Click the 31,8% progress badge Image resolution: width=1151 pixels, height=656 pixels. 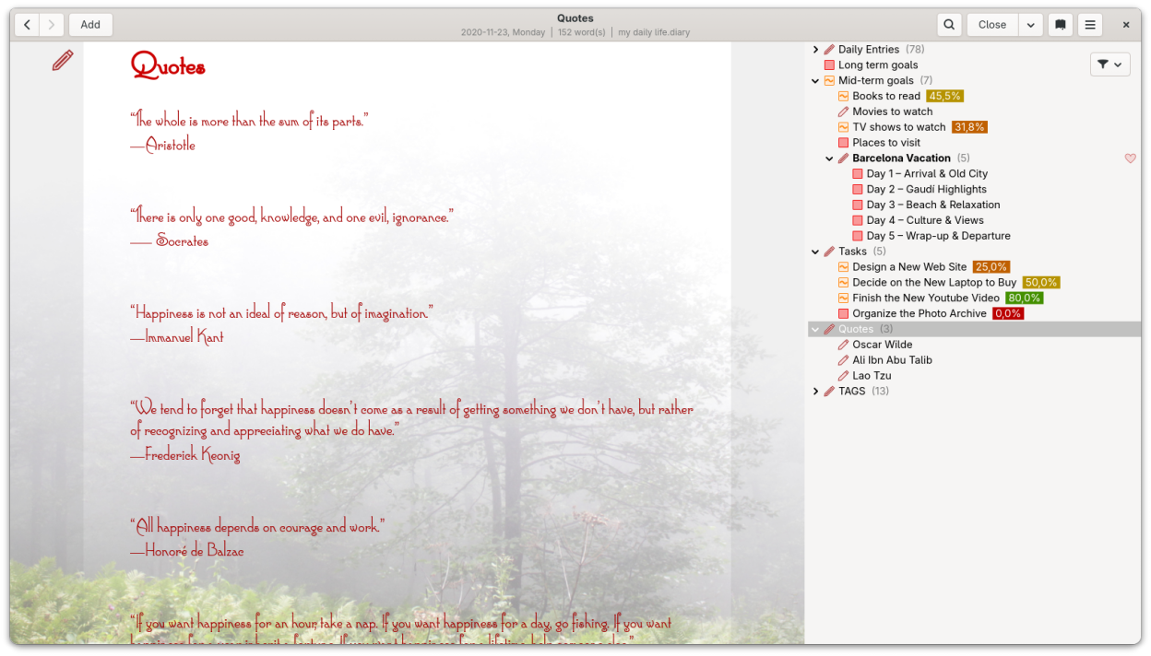[x=969, y=127]
